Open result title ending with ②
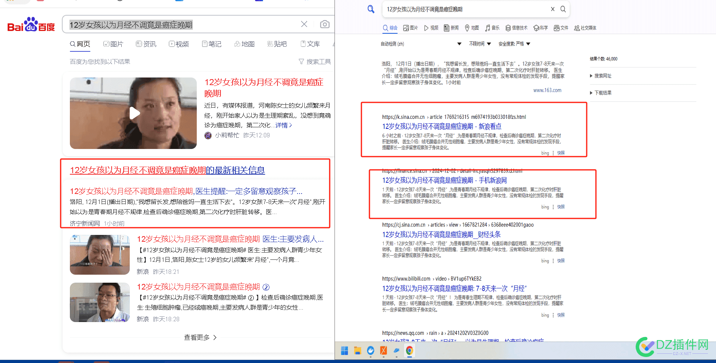 203,287
